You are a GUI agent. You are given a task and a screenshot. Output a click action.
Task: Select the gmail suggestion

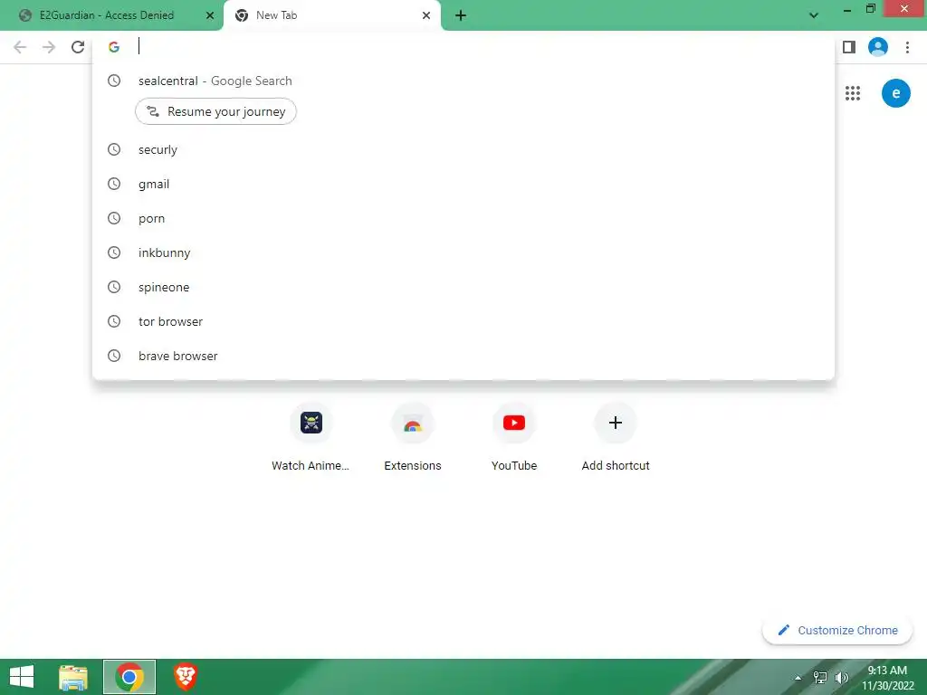(x=463, y=184)
